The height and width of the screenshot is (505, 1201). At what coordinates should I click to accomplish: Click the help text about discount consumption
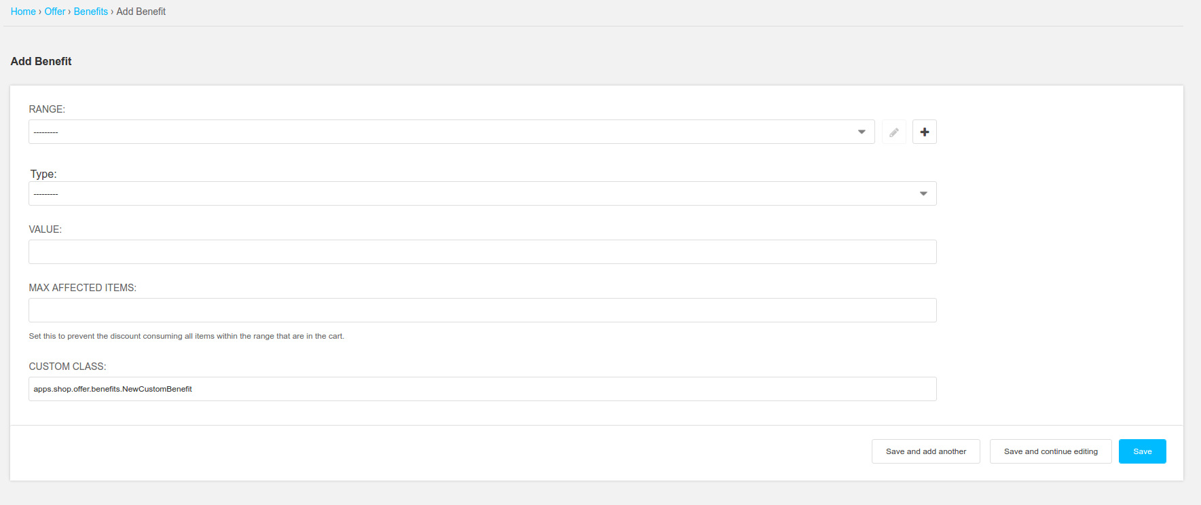[187, 336]
